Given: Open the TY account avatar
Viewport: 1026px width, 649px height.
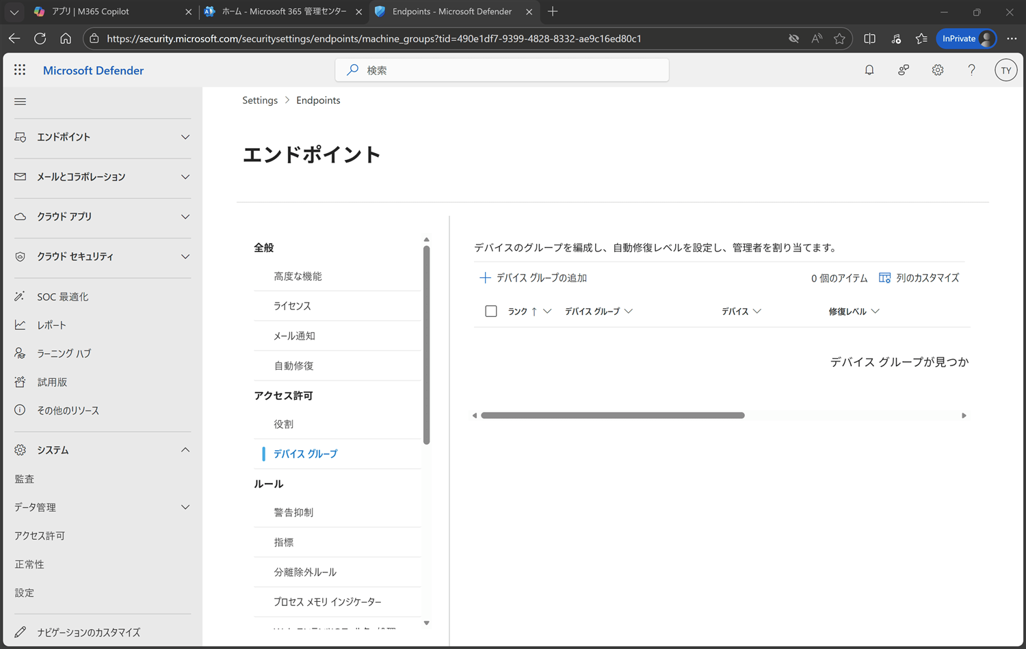Looking at the screenshot, I should (1005, 70).
